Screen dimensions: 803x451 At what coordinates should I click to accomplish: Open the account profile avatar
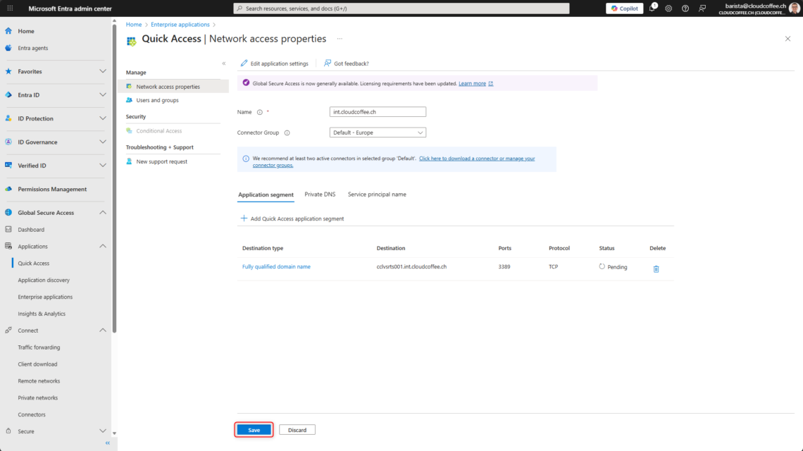tap(795, 8)
